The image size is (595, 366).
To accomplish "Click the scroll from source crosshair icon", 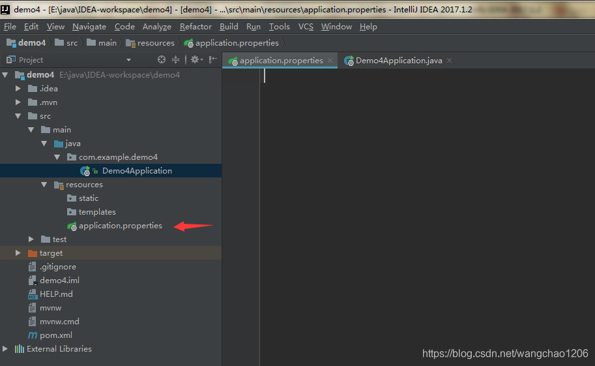I will pyautogui.click(x=162, y=59).
